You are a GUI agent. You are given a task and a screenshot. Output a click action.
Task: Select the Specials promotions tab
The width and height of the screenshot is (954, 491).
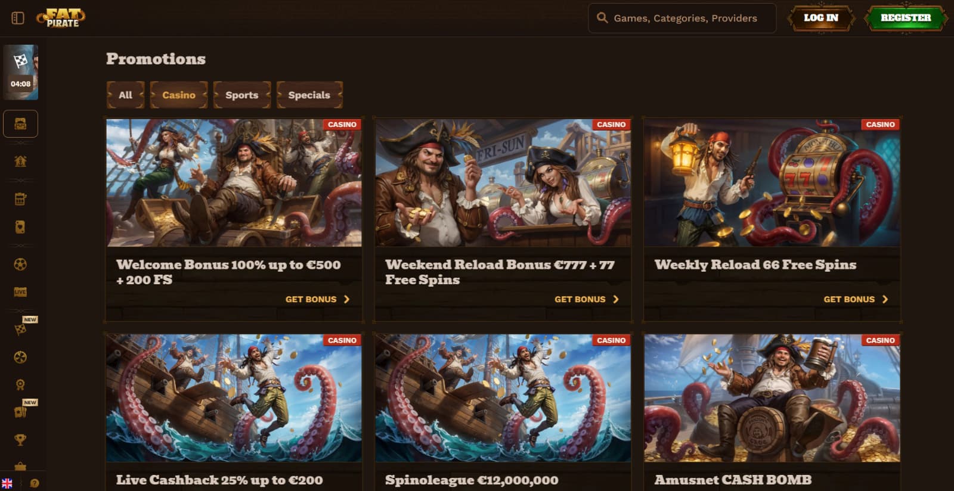pyautogui.click(x=309, y=95)
